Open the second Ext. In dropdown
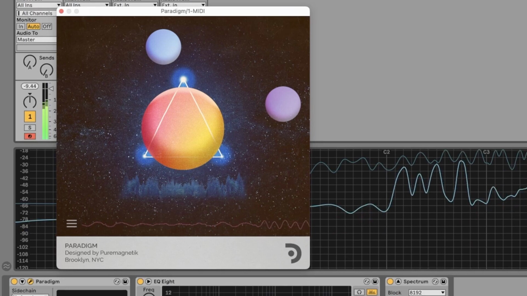Image resolution: width=527 pixels, height=296 pixels. coord(183,5)
